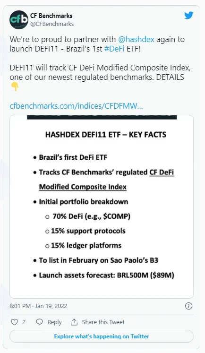Open the #DeFi hashtag link
The height and width of the screenshot is (353, 205).
pos(114,49)
